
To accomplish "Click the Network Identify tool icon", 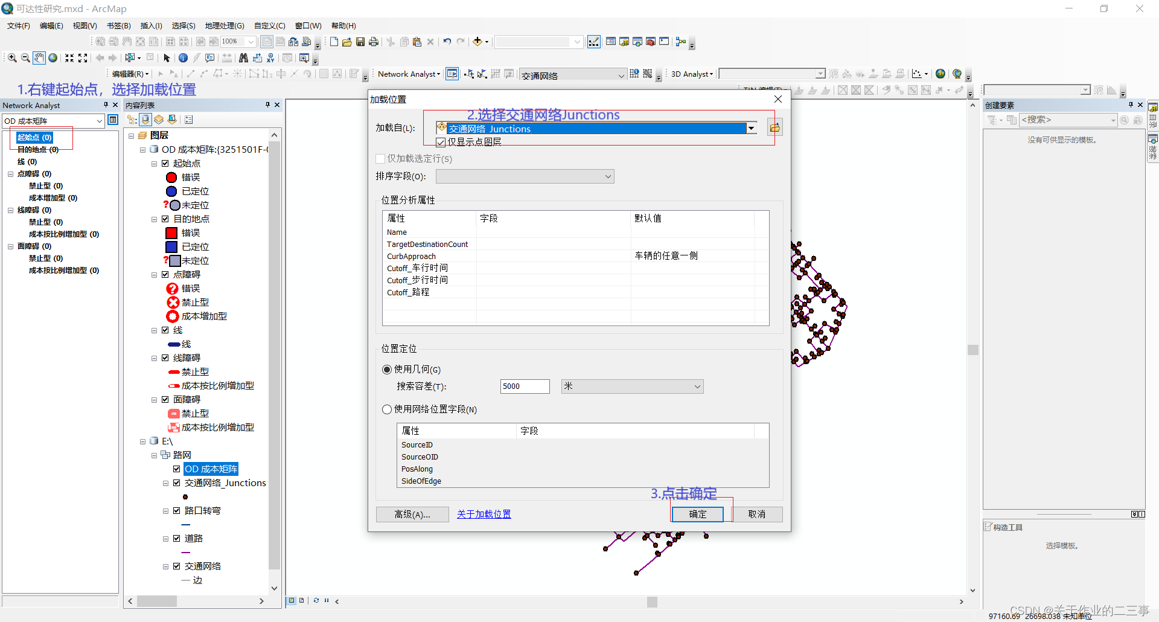I will tap(634, 74).
